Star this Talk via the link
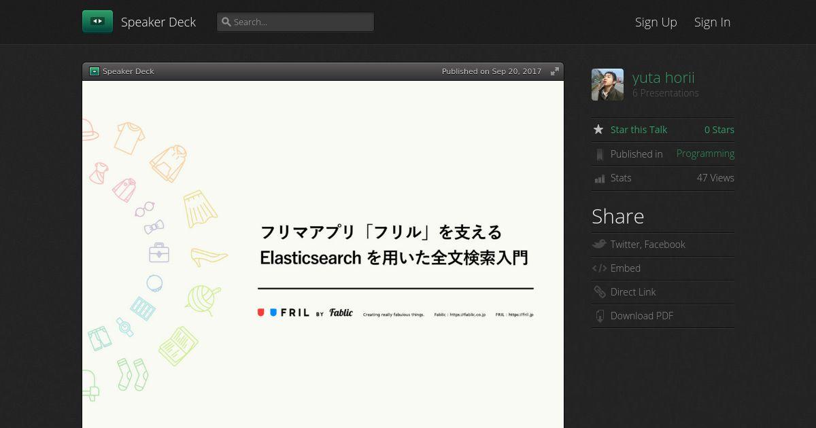This screenshot has height=428, width=816. coord(639,130)
